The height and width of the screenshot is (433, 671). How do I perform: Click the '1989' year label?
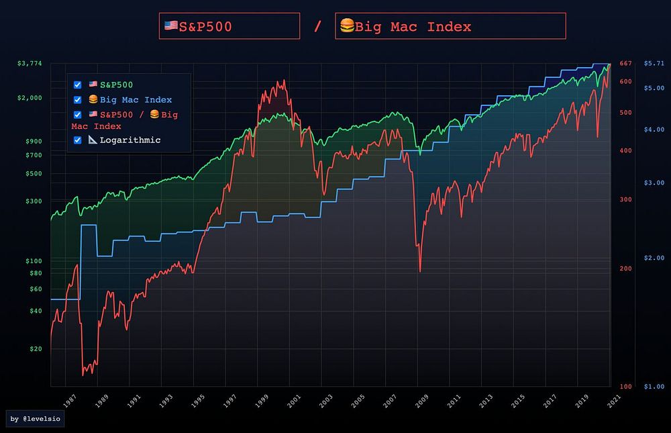[x=101, y=401]
